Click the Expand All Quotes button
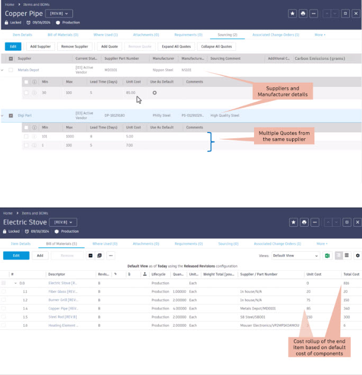The image size is (362, 375). coord(176,47)
